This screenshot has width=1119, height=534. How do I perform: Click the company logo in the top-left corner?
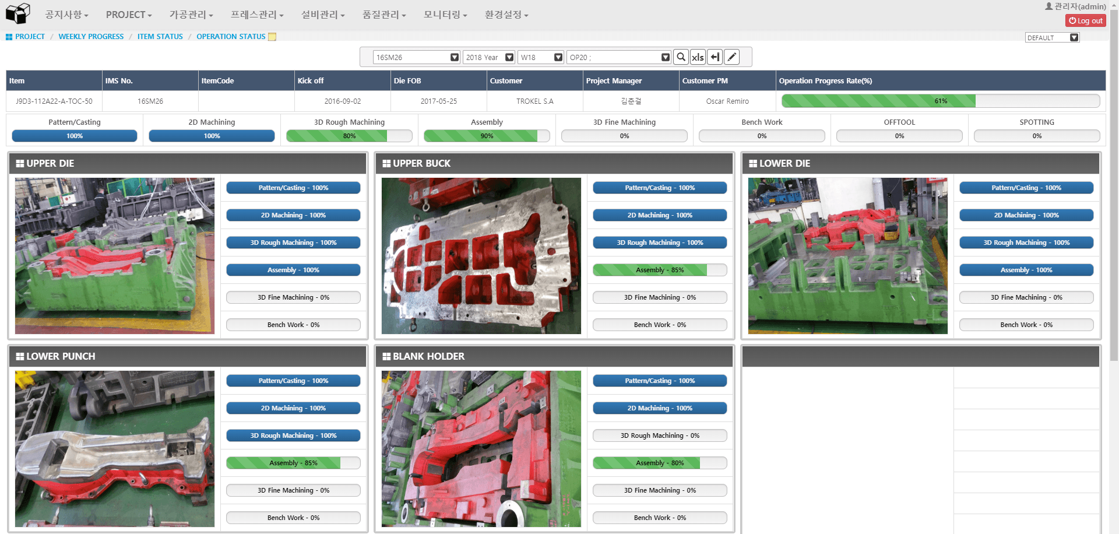pos(17,13)
